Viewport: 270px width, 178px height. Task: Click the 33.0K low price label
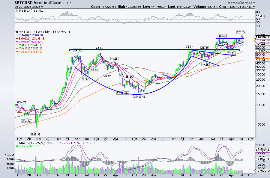coord(108,76)
